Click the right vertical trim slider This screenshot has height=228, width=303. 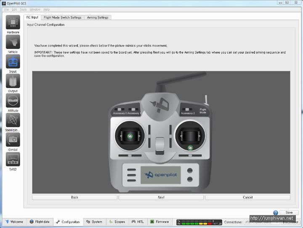pyautogui.click(x=170, y=136)
